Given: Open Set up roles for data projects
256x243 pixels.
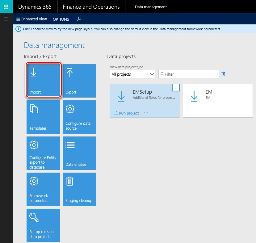Looking at the screenshot, I should point(43,225).
